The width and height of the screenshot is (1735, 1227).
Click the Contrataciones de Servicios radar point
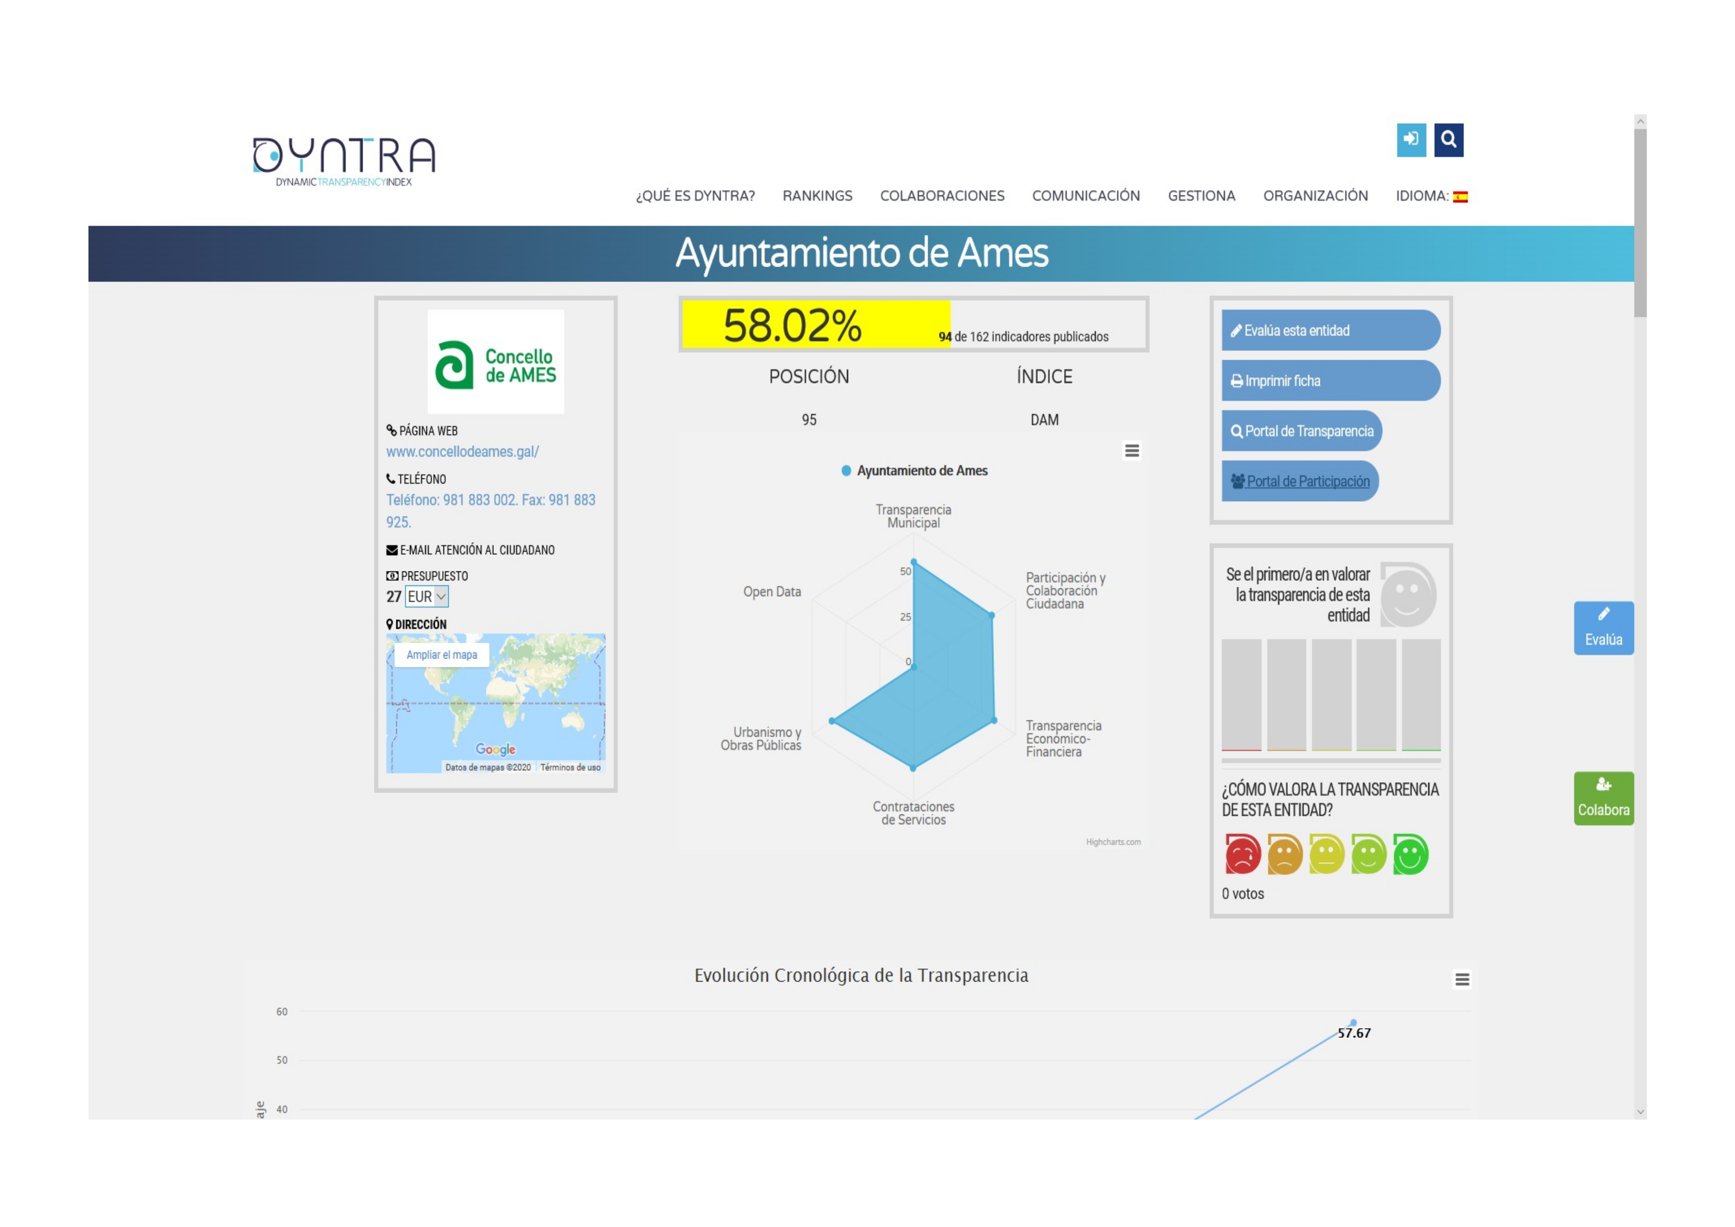point(913,768)
